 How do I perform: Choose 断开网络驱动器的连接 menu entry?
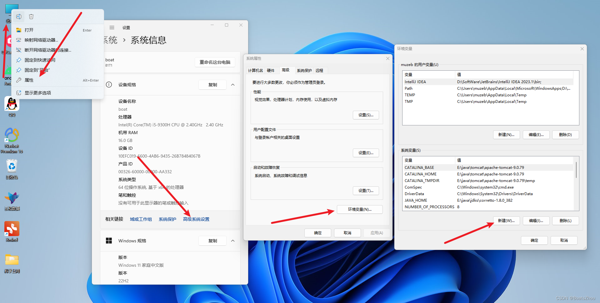tap(57, 50)
